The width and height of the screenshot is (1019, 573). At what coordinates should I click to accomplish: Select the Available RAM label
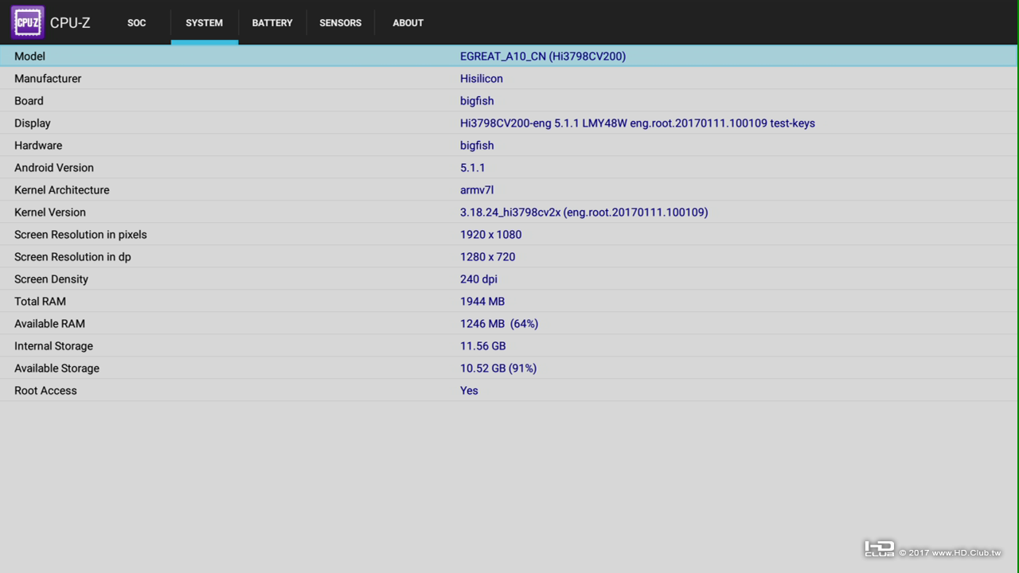click(x=49, y=324)
